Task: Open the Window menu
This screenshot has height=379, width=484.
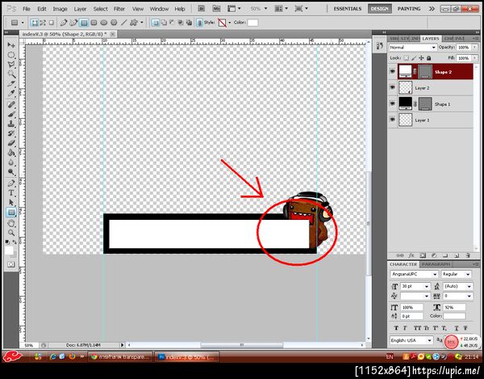Action: [x=159, y=9]
